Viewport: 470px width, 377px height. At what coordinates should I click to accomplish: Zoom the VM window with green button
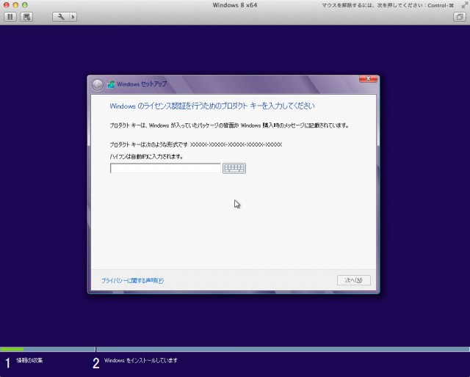[26, 5]
